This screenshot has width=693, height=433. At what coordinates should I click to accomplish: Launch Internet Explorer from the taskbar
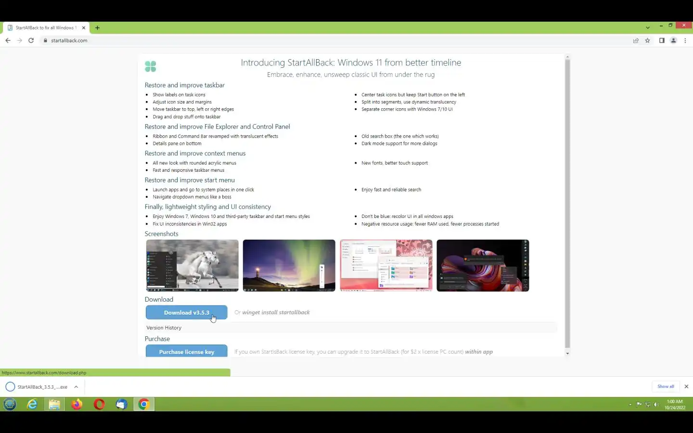[x=32, y=404]
